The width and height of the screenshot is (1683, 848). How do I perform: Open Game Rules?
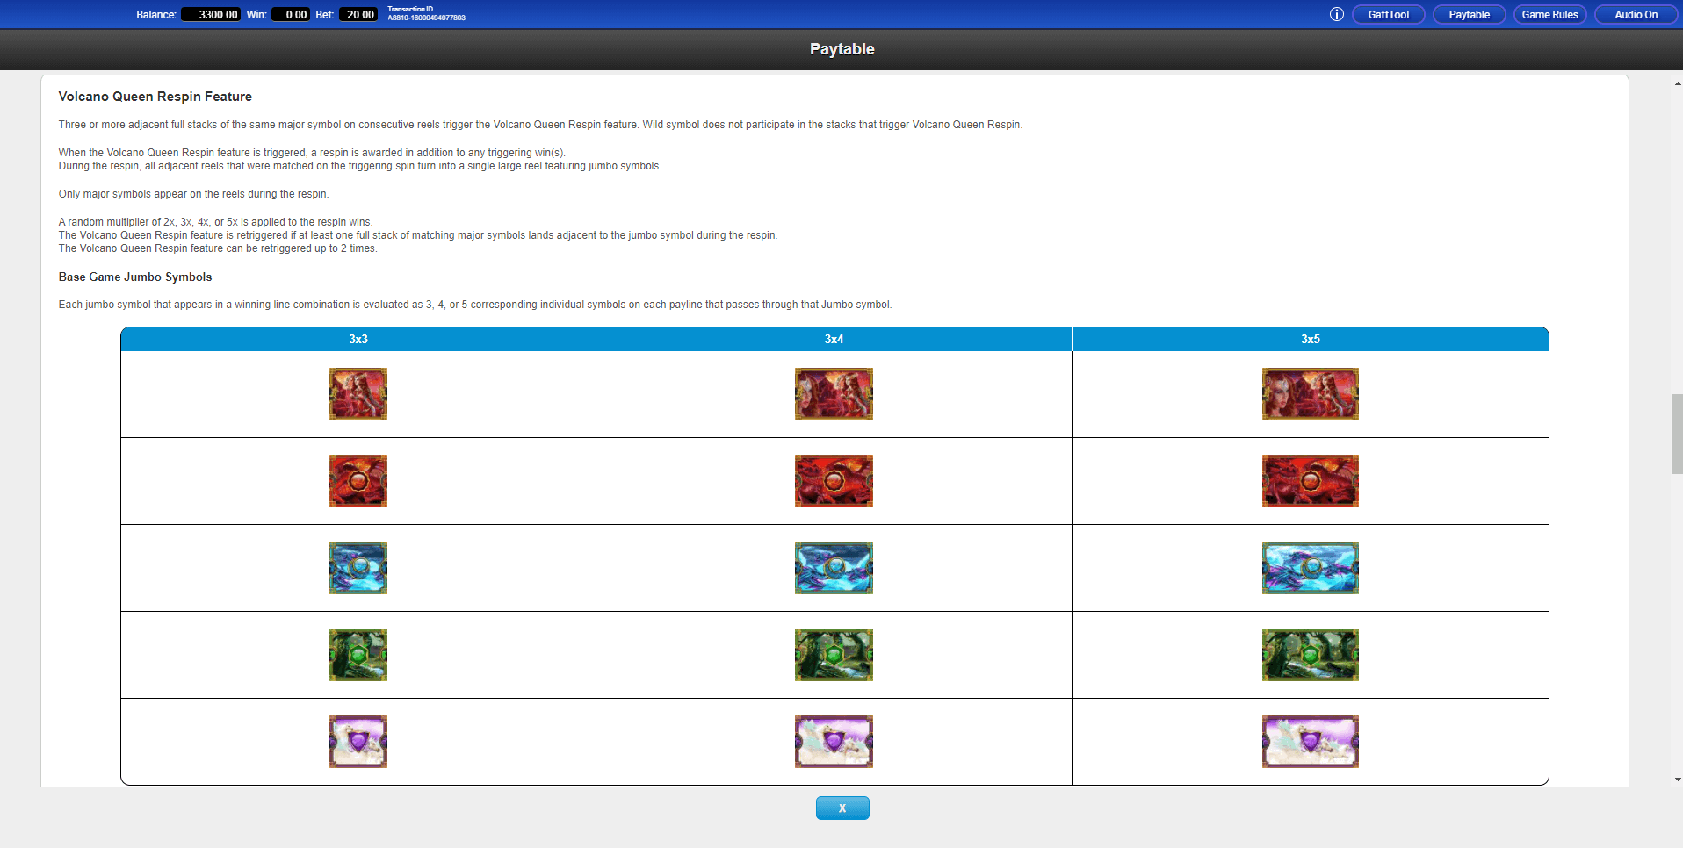tap(1549, 15)
